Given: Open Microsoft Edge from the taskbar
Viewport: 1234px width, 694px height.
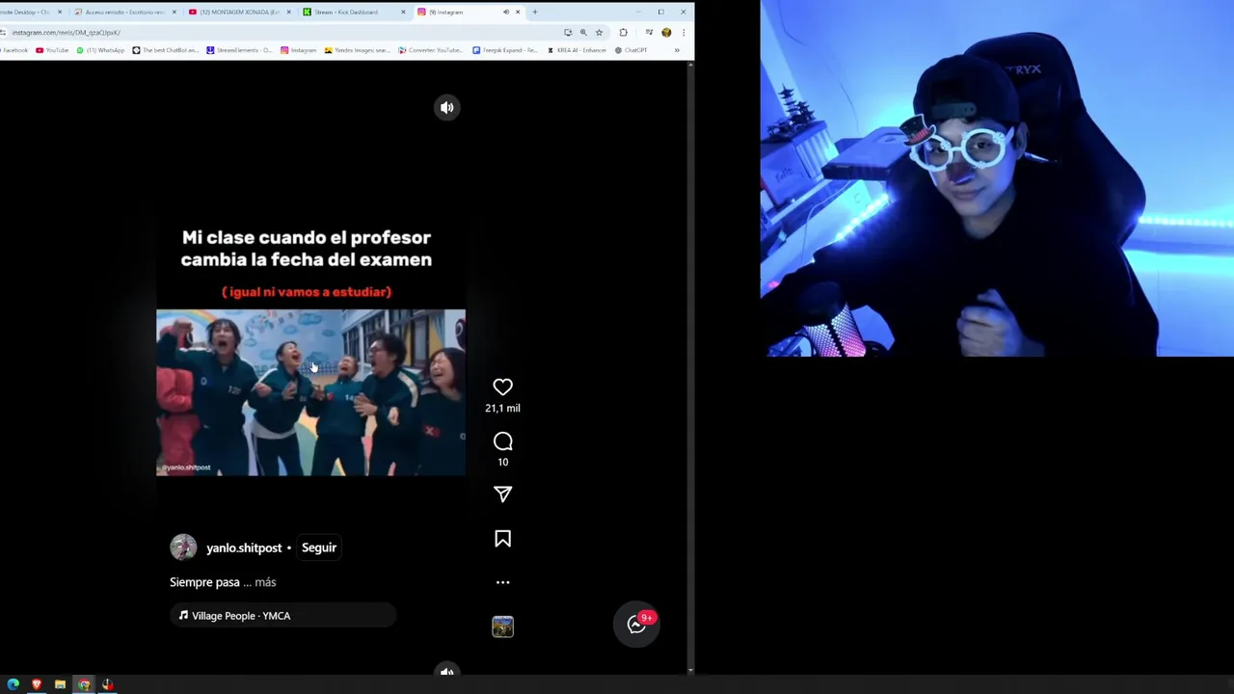Looking at the screenshot, I should coord(13,684).
